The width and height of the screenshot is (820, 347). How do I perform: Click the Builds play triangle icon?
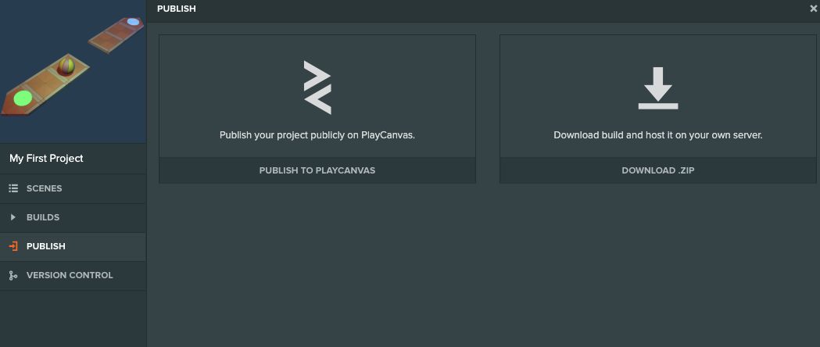(13, 217)
